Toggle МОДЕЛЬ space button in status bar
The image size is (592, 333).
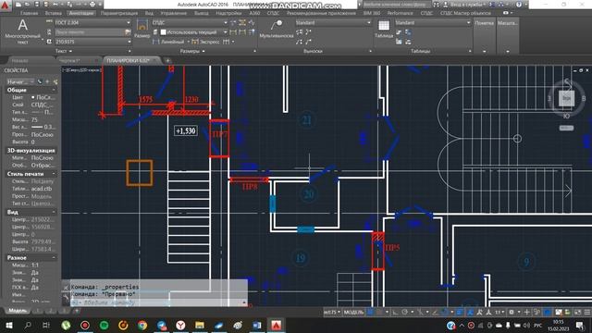tap(353, 313)
